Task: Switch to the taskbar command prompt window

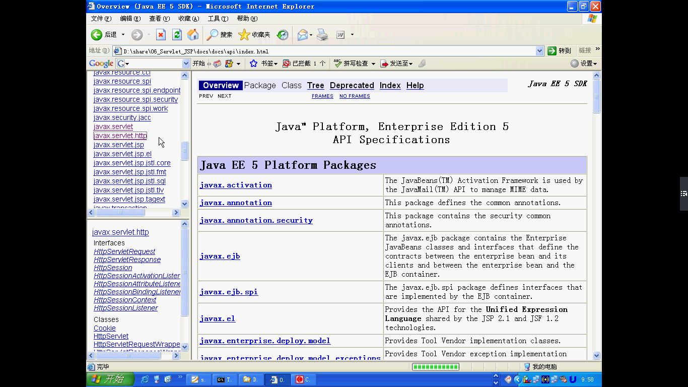Action: tap(225, 379)
